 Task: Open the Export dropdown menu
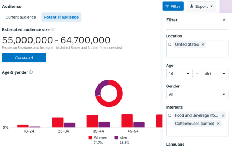click(202, 6)
